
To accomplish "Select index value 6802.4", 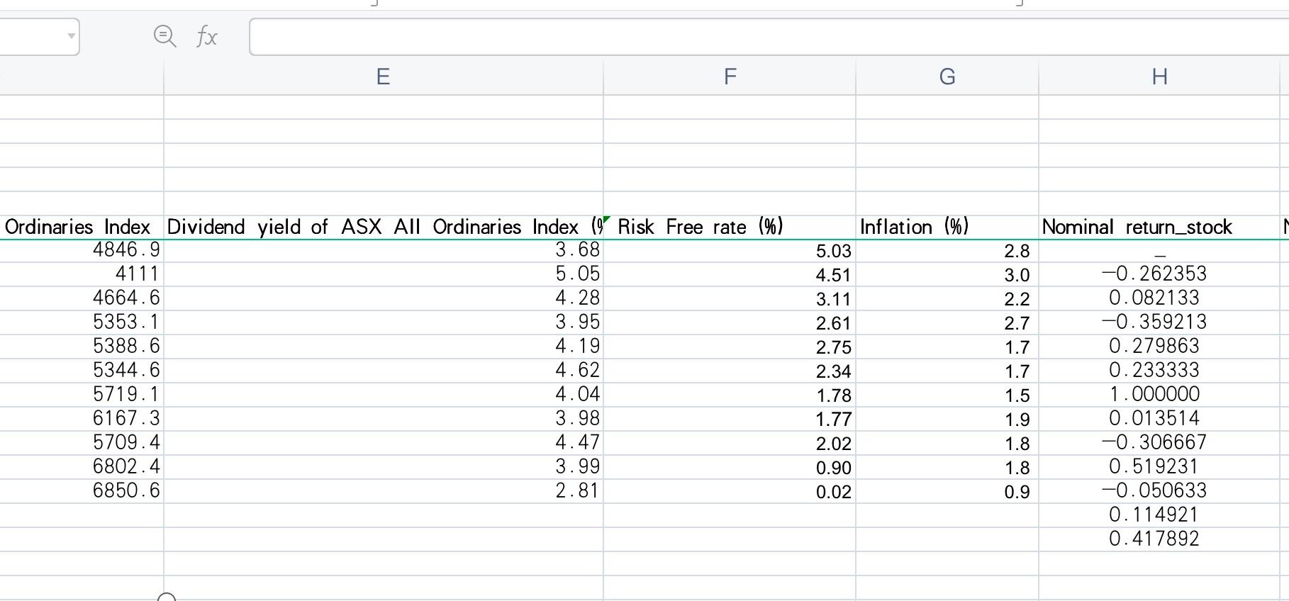I will pyautogui.click(x=82, y=467).
